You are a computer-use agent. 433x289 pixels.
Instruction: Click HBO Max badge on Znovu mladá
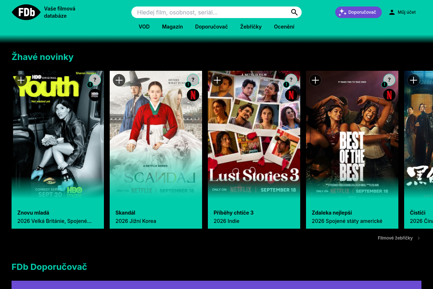[x=95, y=95]
